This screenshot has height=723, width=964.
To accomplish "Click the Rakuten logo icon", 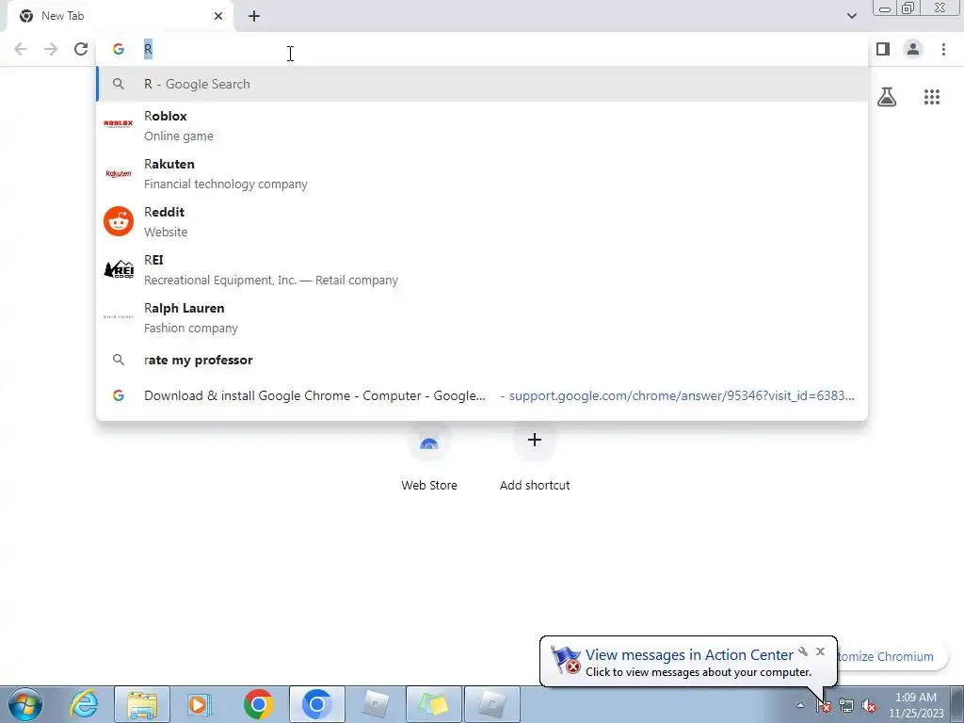I will tap(119, 173).
